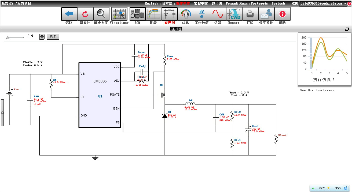Restore the 原理图 panel window icon
The width and height of the screenshot is (352, 192).
point(347,29)
